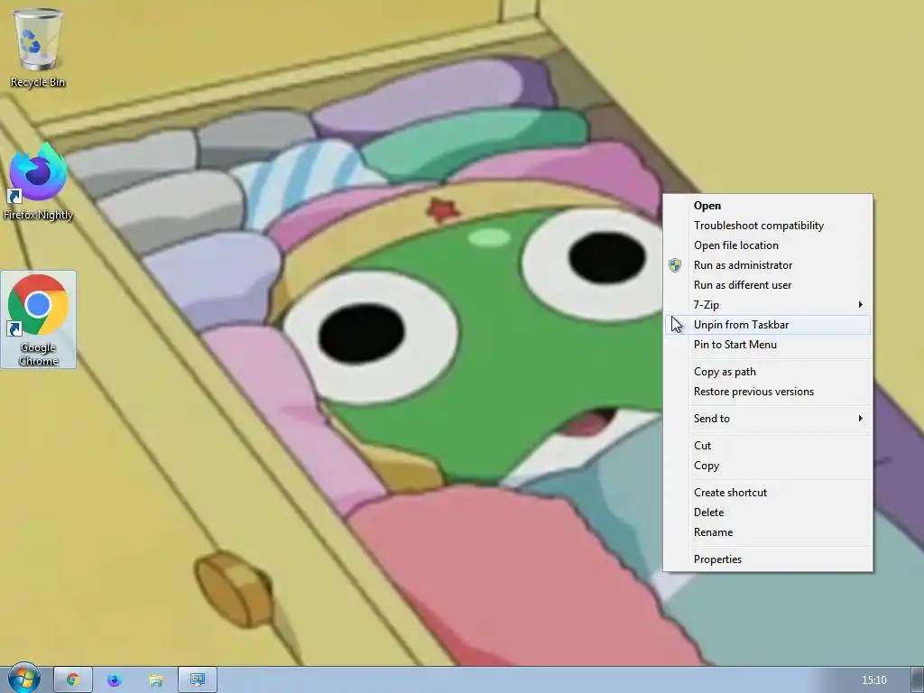Choose Restore previous versions
This screenshot has height=693, width=924.
768,392
